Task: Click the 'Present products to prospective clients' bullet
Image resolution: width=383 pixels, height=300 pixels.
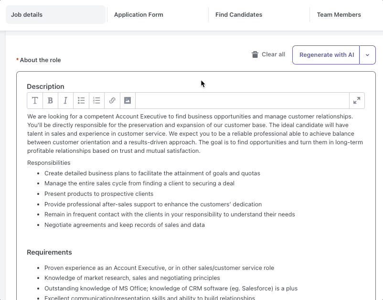Action: [99, 194]
